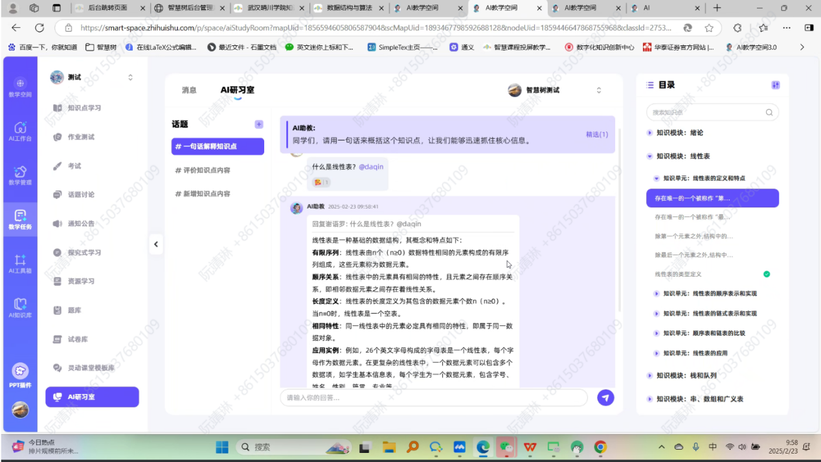Expand 知识模块：栈和队列 in the directory
Image resolution: width=821 pixels, height=462 pixels.
(649, 376)
